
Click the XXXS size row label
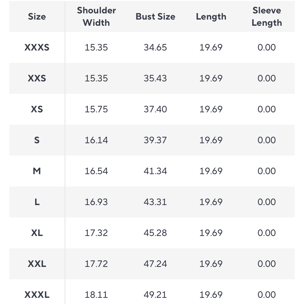[x=37, y=47]
